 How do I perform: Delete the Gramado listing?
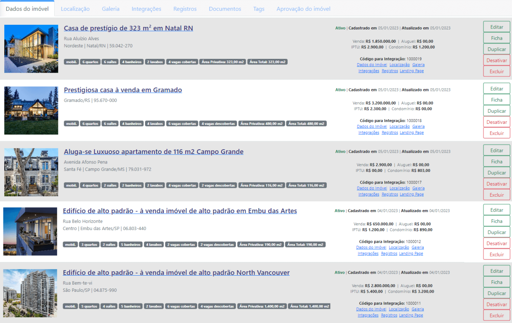(x=497, y=133)
